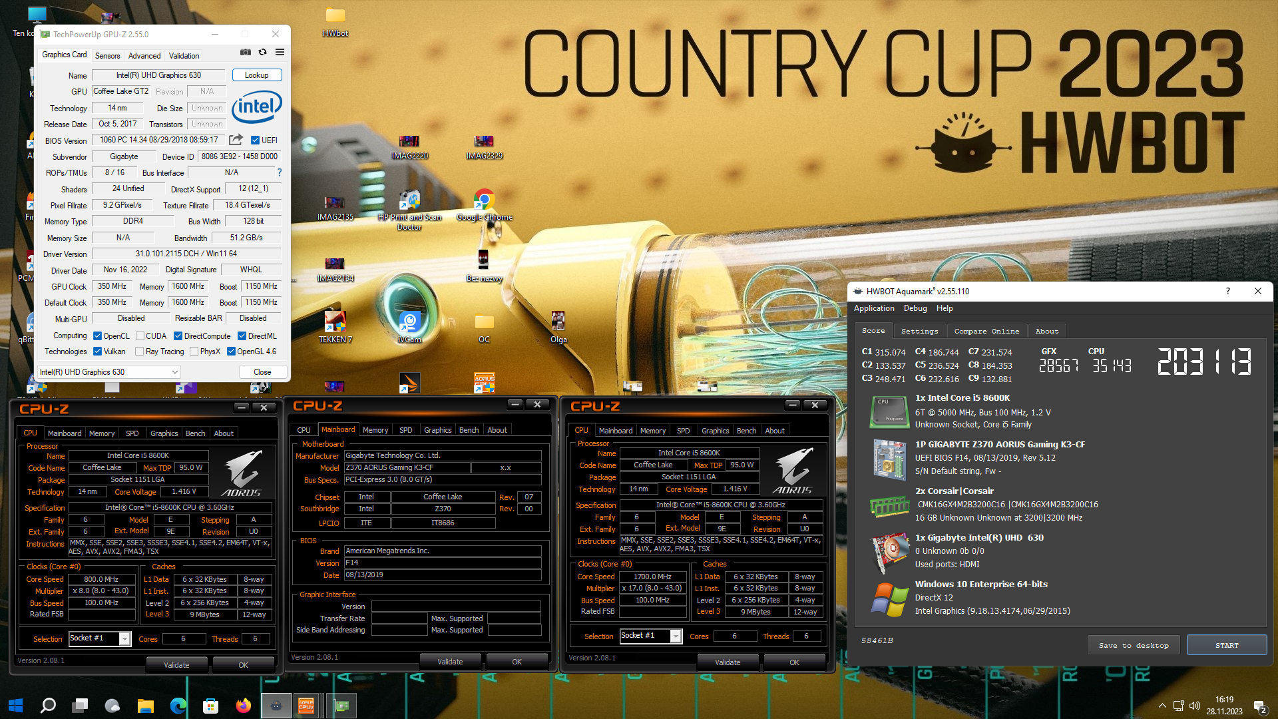Click the GPU-Z Lookup button

click(256, 75)
